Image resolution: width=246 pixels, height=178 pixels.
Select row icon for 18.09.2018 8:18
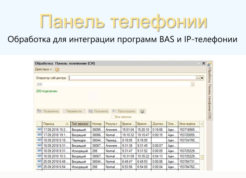coord(40,140)
